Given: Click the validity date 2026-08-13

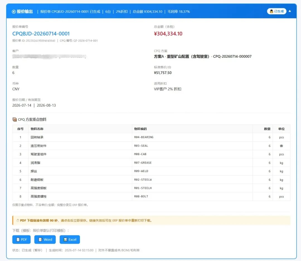Looking at the screenshot, I should tap(46, 105).
